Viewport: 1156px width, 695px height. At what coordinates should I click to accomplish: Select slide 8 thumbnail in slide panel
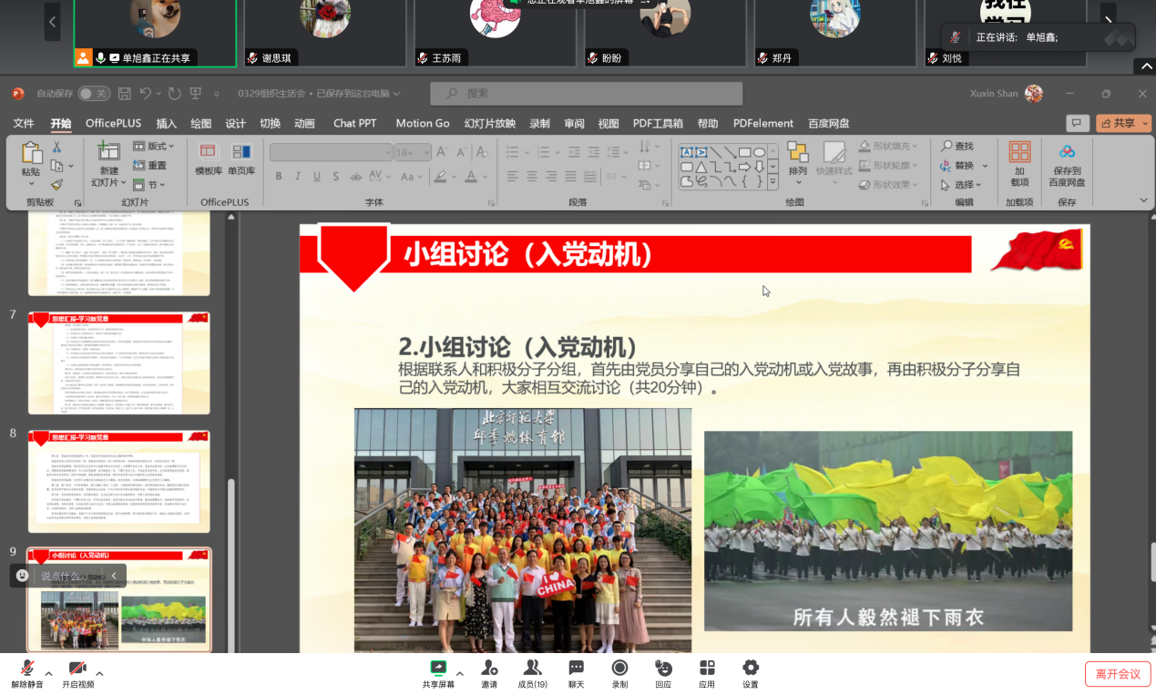click(119, 481)
